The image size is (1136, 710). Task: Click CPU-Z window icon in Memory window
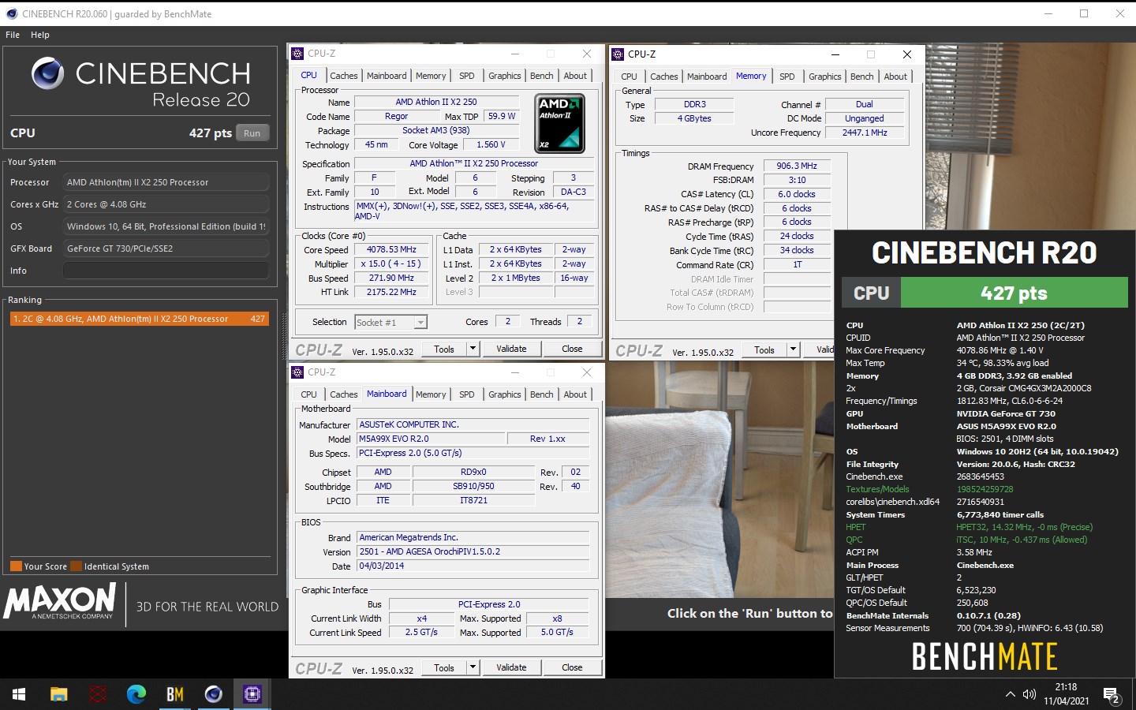(x=618, y=54)
